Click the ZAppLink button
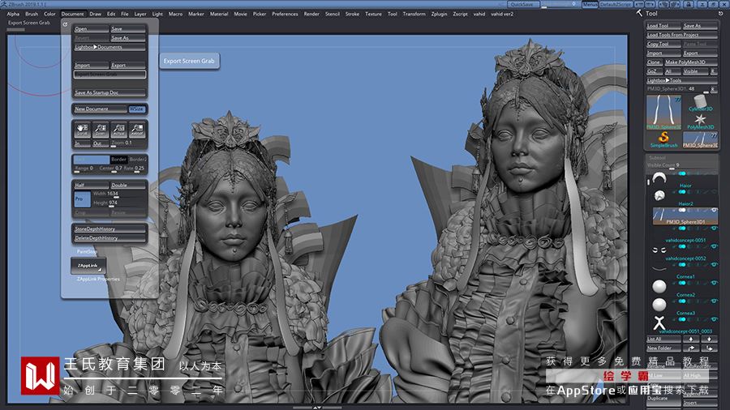Image resolution: width=730 pixels, height=410 pixels. (88, 266)
